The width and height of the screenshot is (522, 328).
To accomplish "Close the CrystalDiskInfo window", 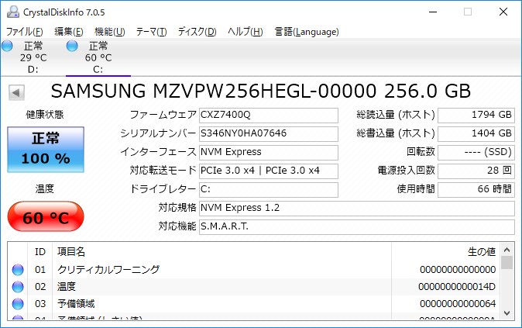I will (503, 12).
